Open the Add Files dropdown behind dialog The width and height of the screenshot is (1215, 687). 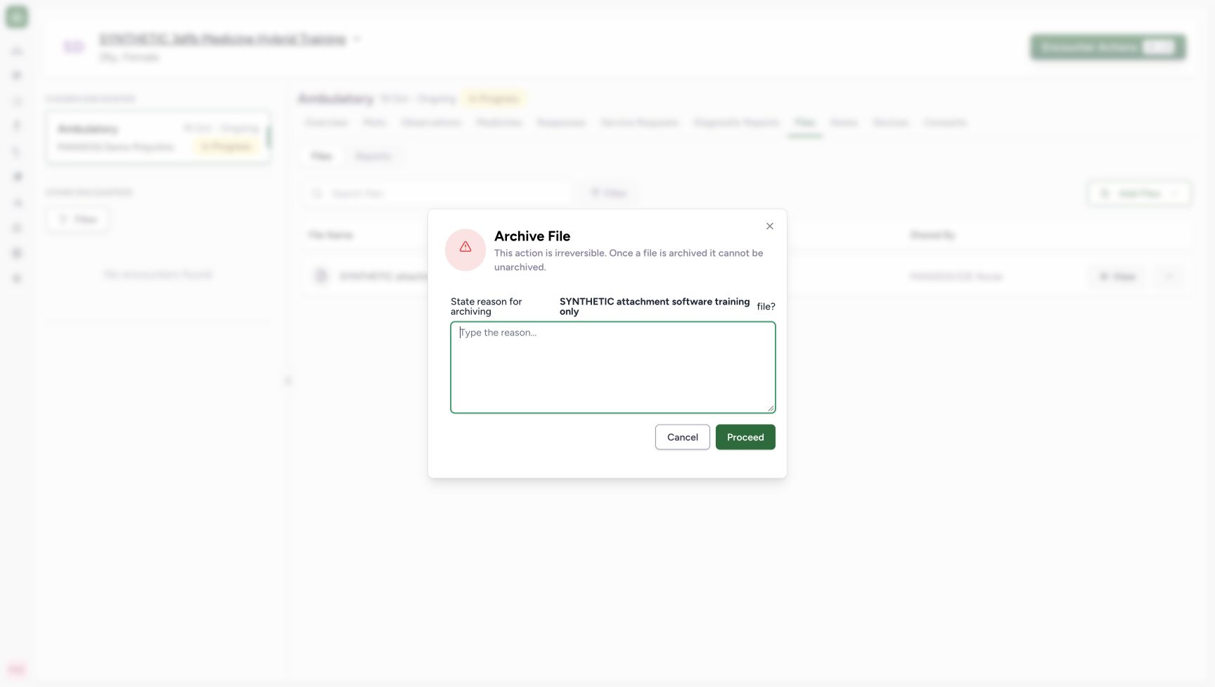coord(1139,193)
